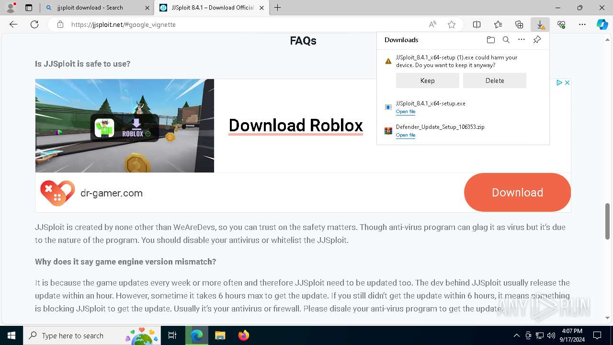Image resolution: width=613 pixels, height=345 pixels.
Task: Open more options in Downloads panel
Action: click(522, 40)
